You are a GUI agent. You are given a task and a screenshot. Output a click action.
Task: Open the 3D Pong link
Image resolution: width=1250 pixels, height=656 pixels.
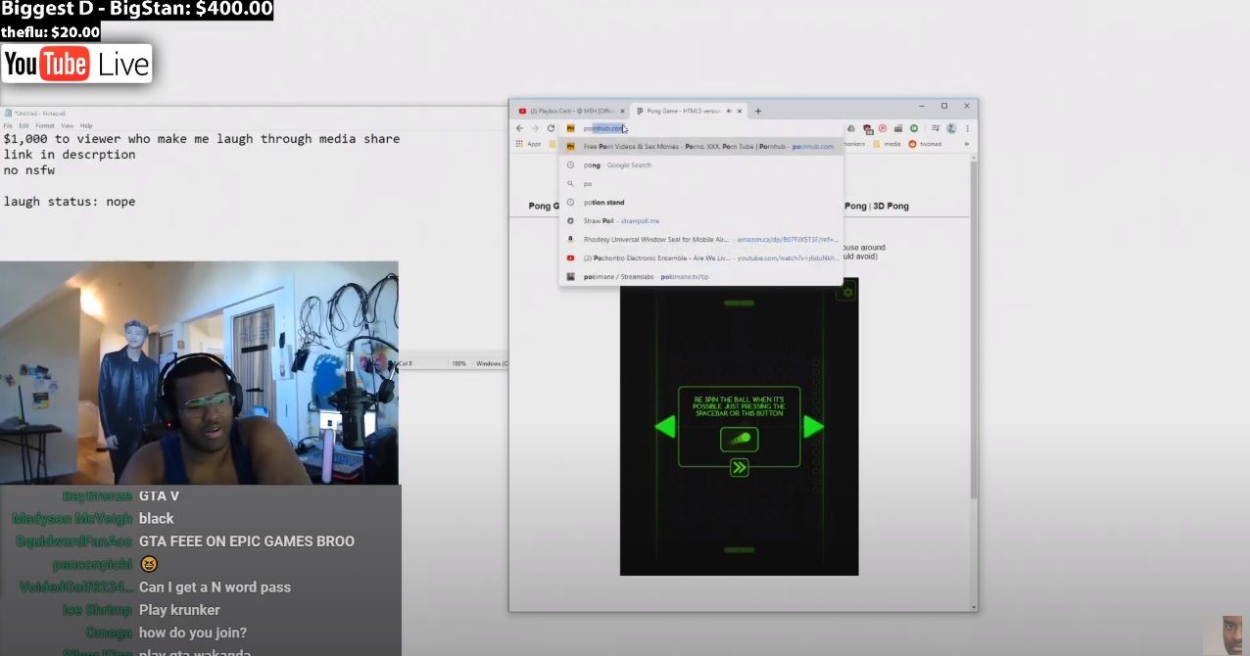890,207
